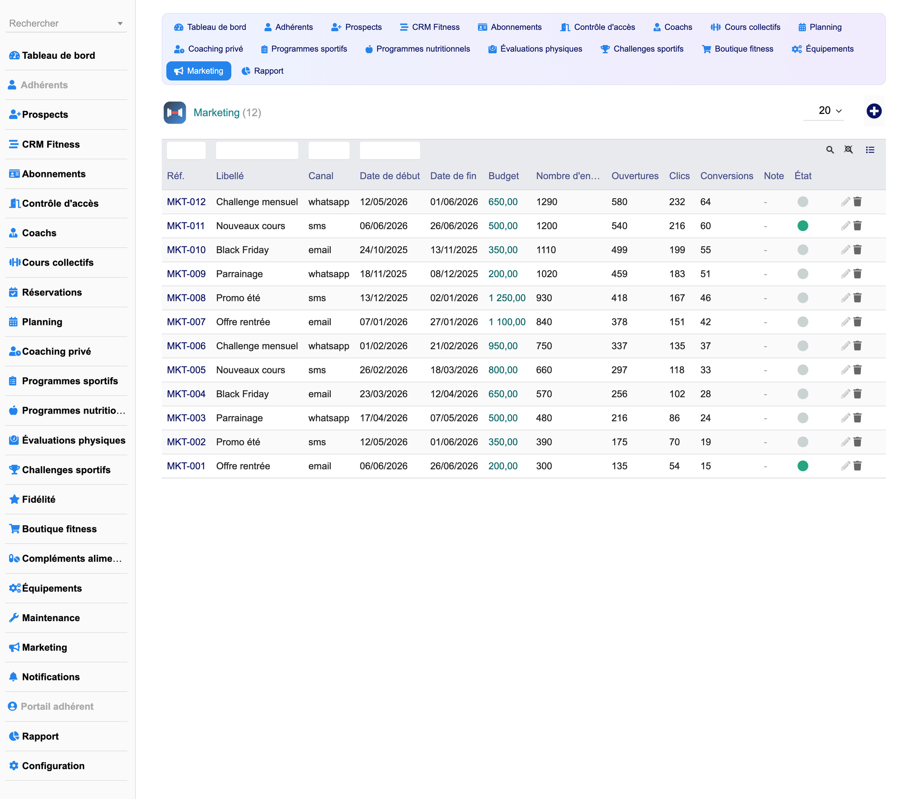Toggle the état indicator of MKT-007

point(802,322)
